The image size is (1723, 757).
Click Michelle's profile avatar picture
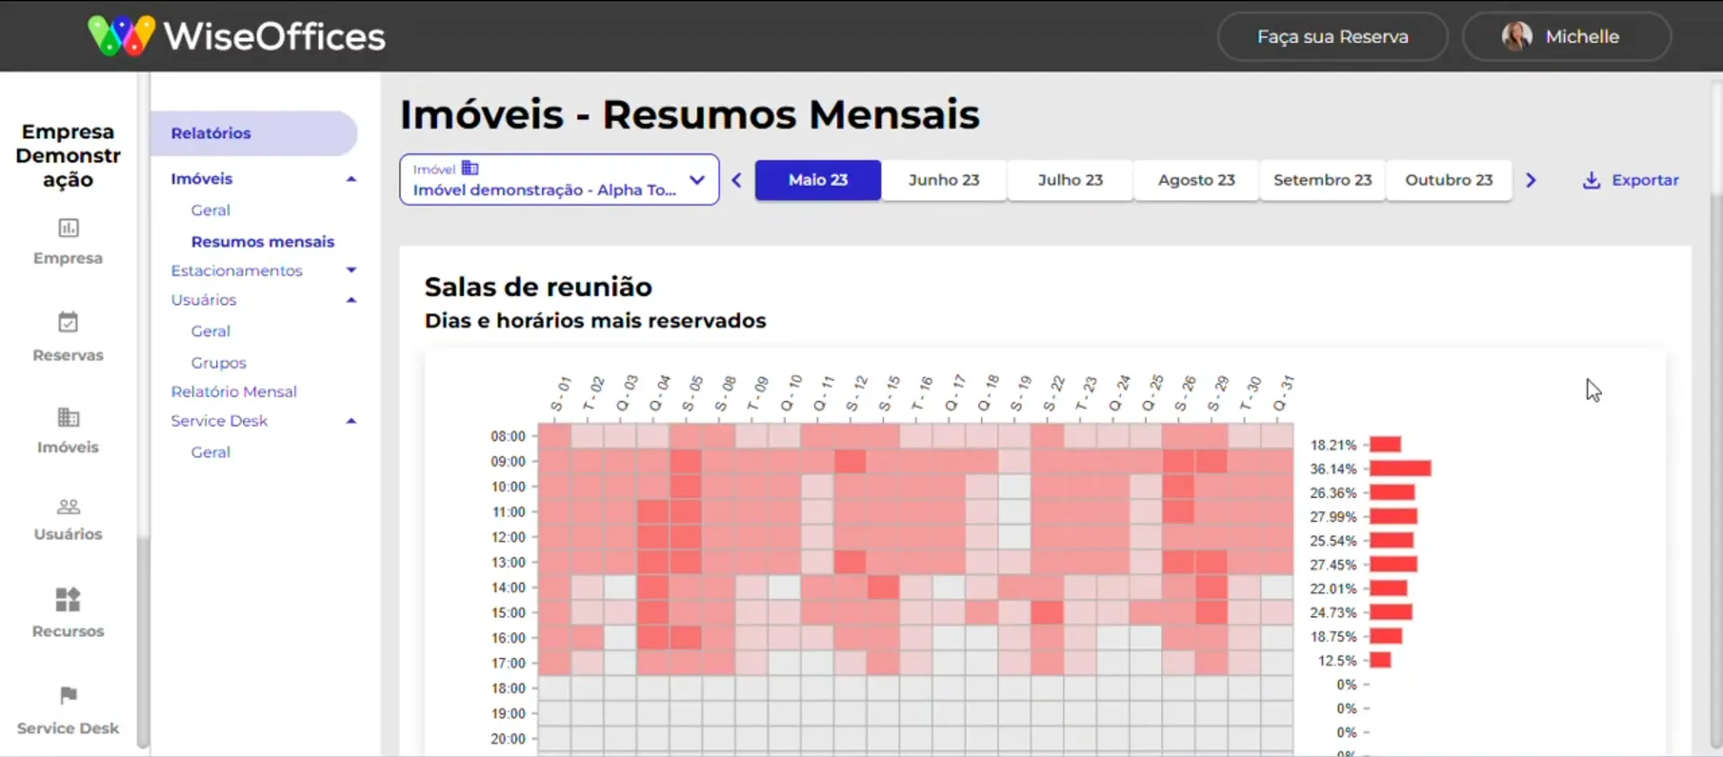click(x=1517, y=36)
